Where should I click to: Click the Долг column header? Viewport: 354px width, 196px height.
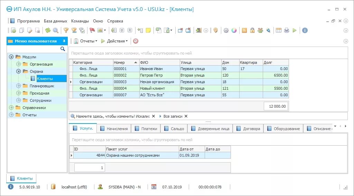click(x=276, y=62)
